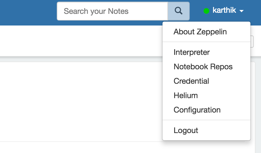Click the divider line above Logout

pyautogui.click(x=206, y=120)
